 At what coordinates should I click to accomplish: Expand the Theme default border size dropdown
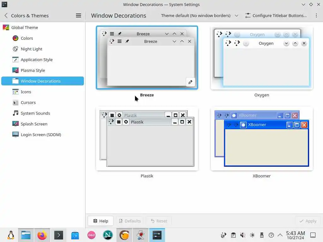199,15
